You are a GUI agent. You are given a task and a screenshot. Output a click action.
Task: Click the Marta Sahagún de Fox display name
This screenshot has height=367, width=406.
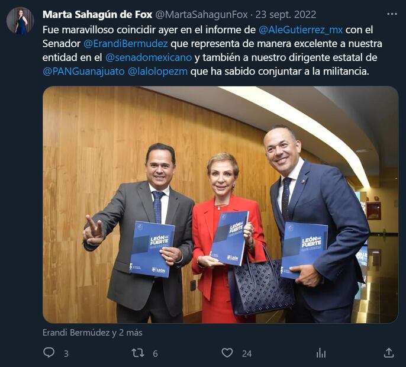(x=97, y=15)
